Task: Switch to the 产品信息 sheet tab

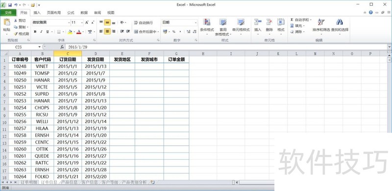Action: tap(70, 182)
